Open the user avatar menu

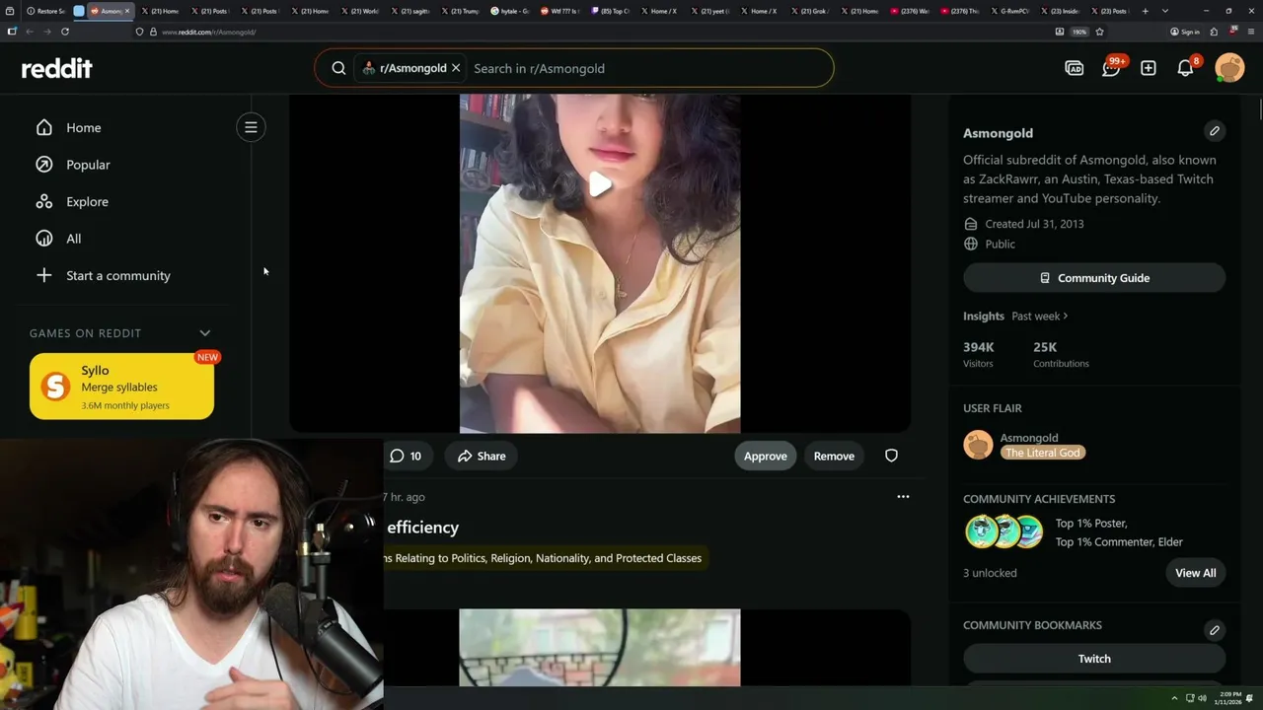pyautogui.click(x=1229, y=68)
